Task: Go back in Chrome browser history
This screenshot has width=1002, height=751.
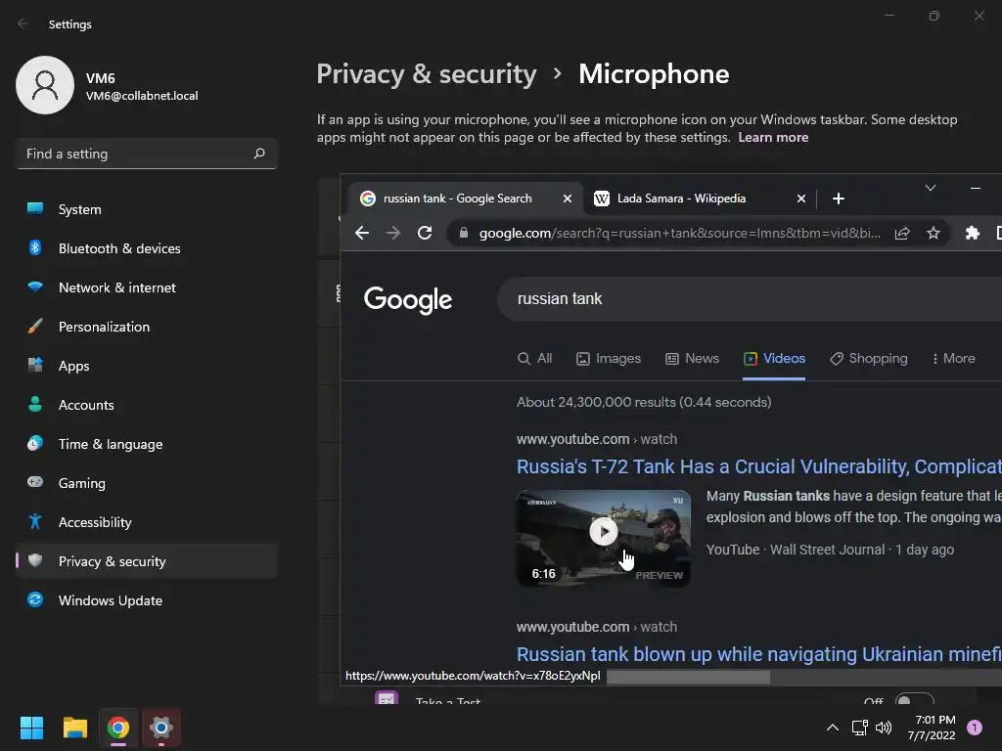Action: click(362, 233)
